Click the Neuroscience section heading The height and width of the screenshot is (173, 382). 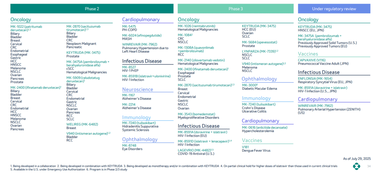pos(138,89)
